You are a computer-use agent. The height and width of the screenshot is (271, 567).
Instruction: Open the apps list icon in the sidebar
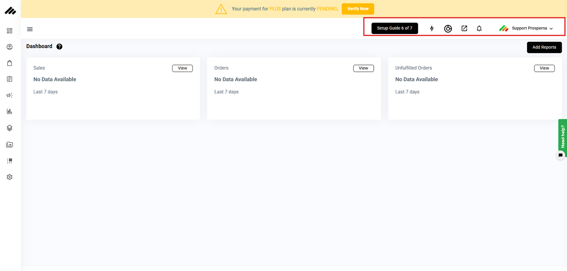click(10, 161)
